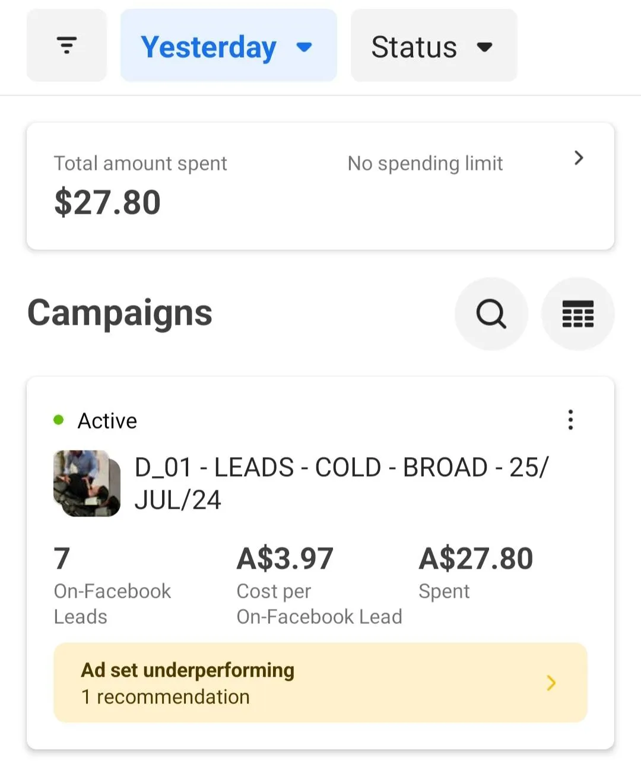Open the campaign ad thumbnail image
The image size is (641, 767).
pyautogui.click(x=87, y=483)
